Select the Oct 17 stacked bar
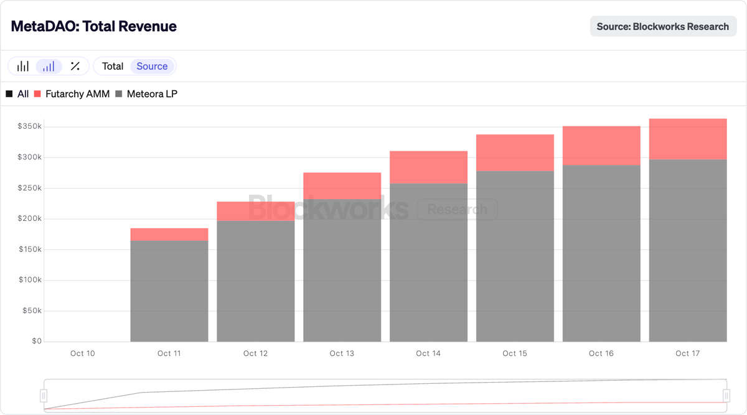This screenshot has height=415, width=747. point(688,230)
